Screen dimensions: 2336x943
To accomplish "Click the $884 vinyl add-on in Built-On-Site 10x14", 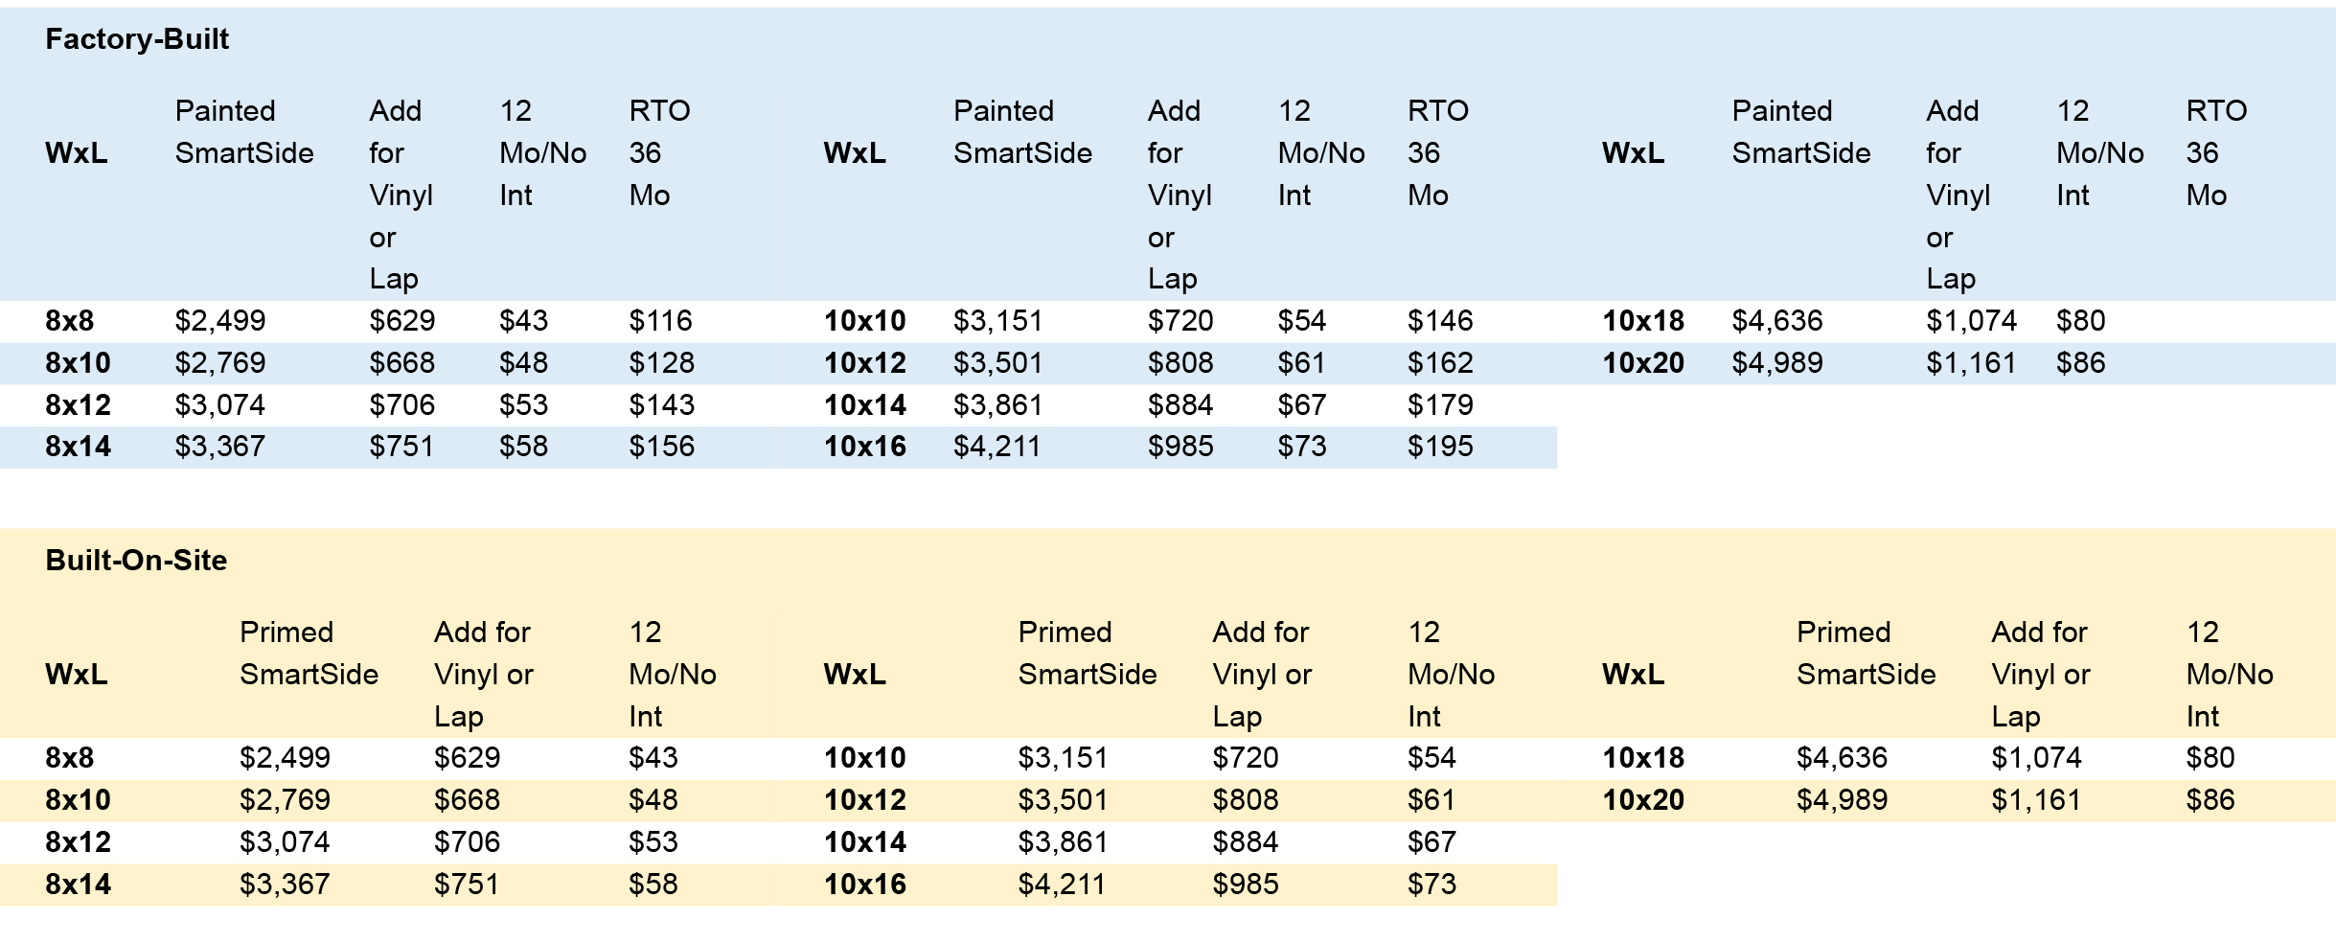I will (1246, 842).
